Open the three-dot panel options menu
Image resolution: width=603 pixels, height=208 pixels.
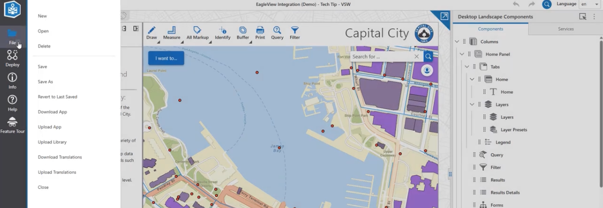[x=594, y=17]
